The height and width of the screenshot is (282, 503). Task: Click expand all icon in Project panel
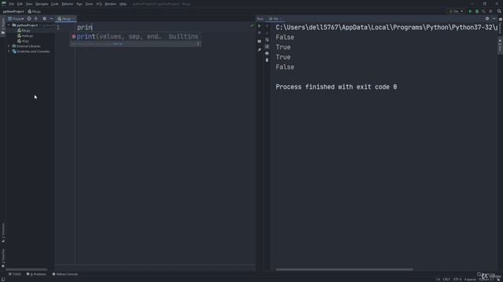click(x=36, y=19)
